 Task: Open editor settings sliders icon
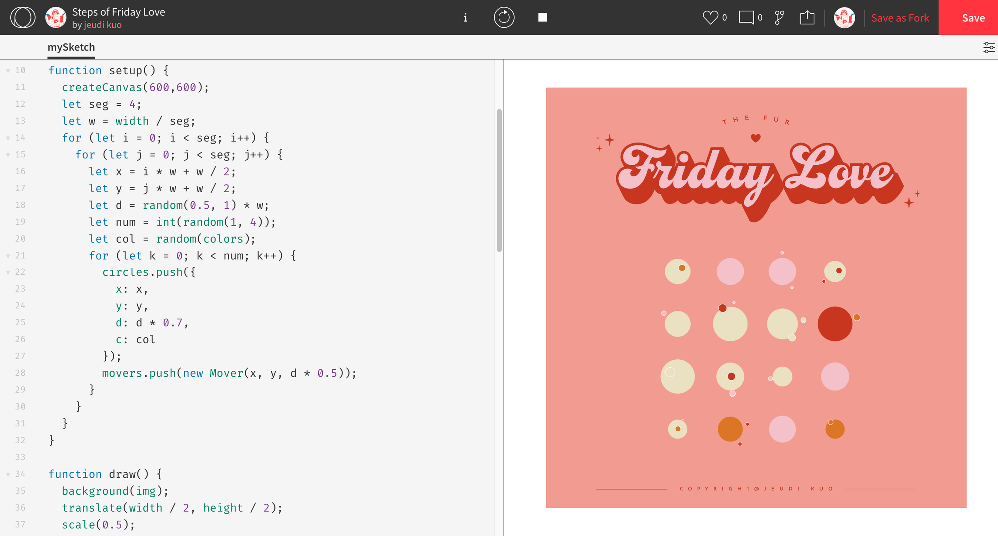click(x=989, y=48)
